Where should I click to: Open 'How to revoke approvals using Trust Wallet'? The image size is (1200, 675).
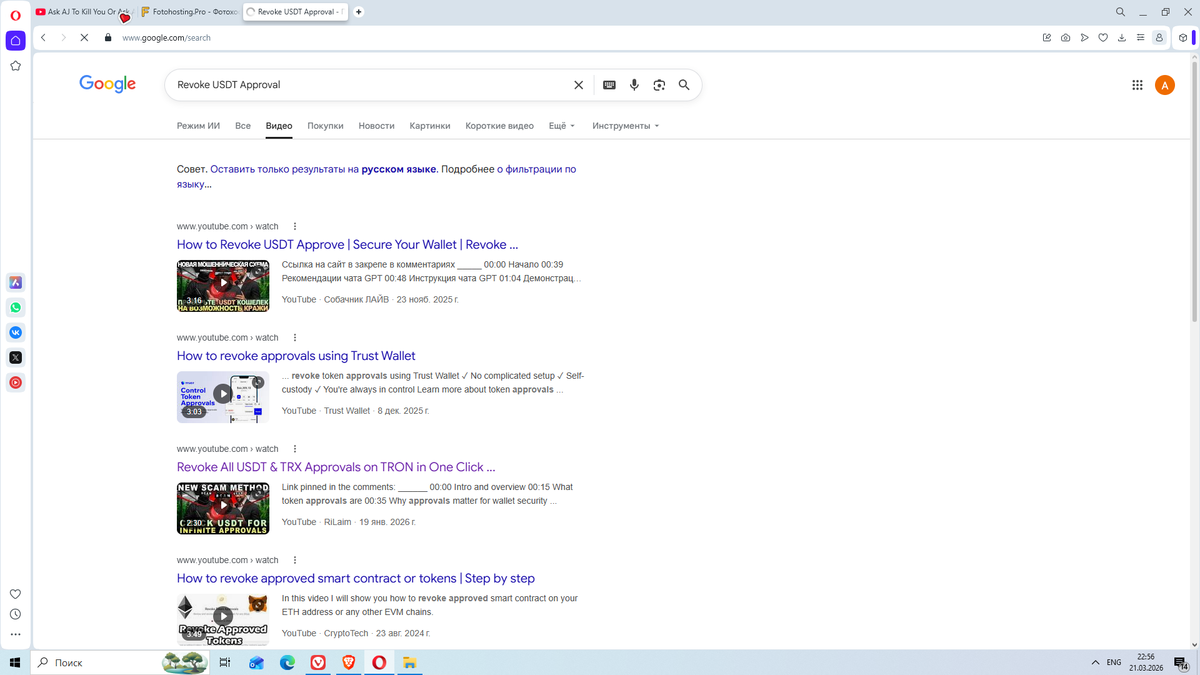coord(296,356)
